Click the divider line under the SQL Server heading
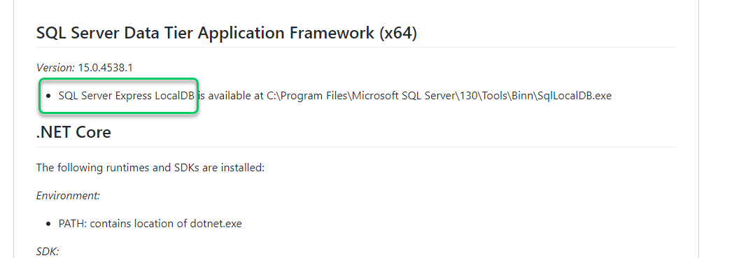Viewport: 739px width, 258px height. (356, 47)
